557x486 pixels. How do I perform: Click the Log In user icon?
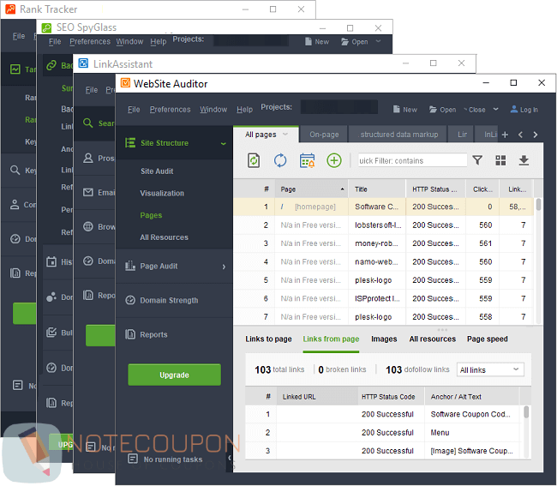click(x=513, y=109)
